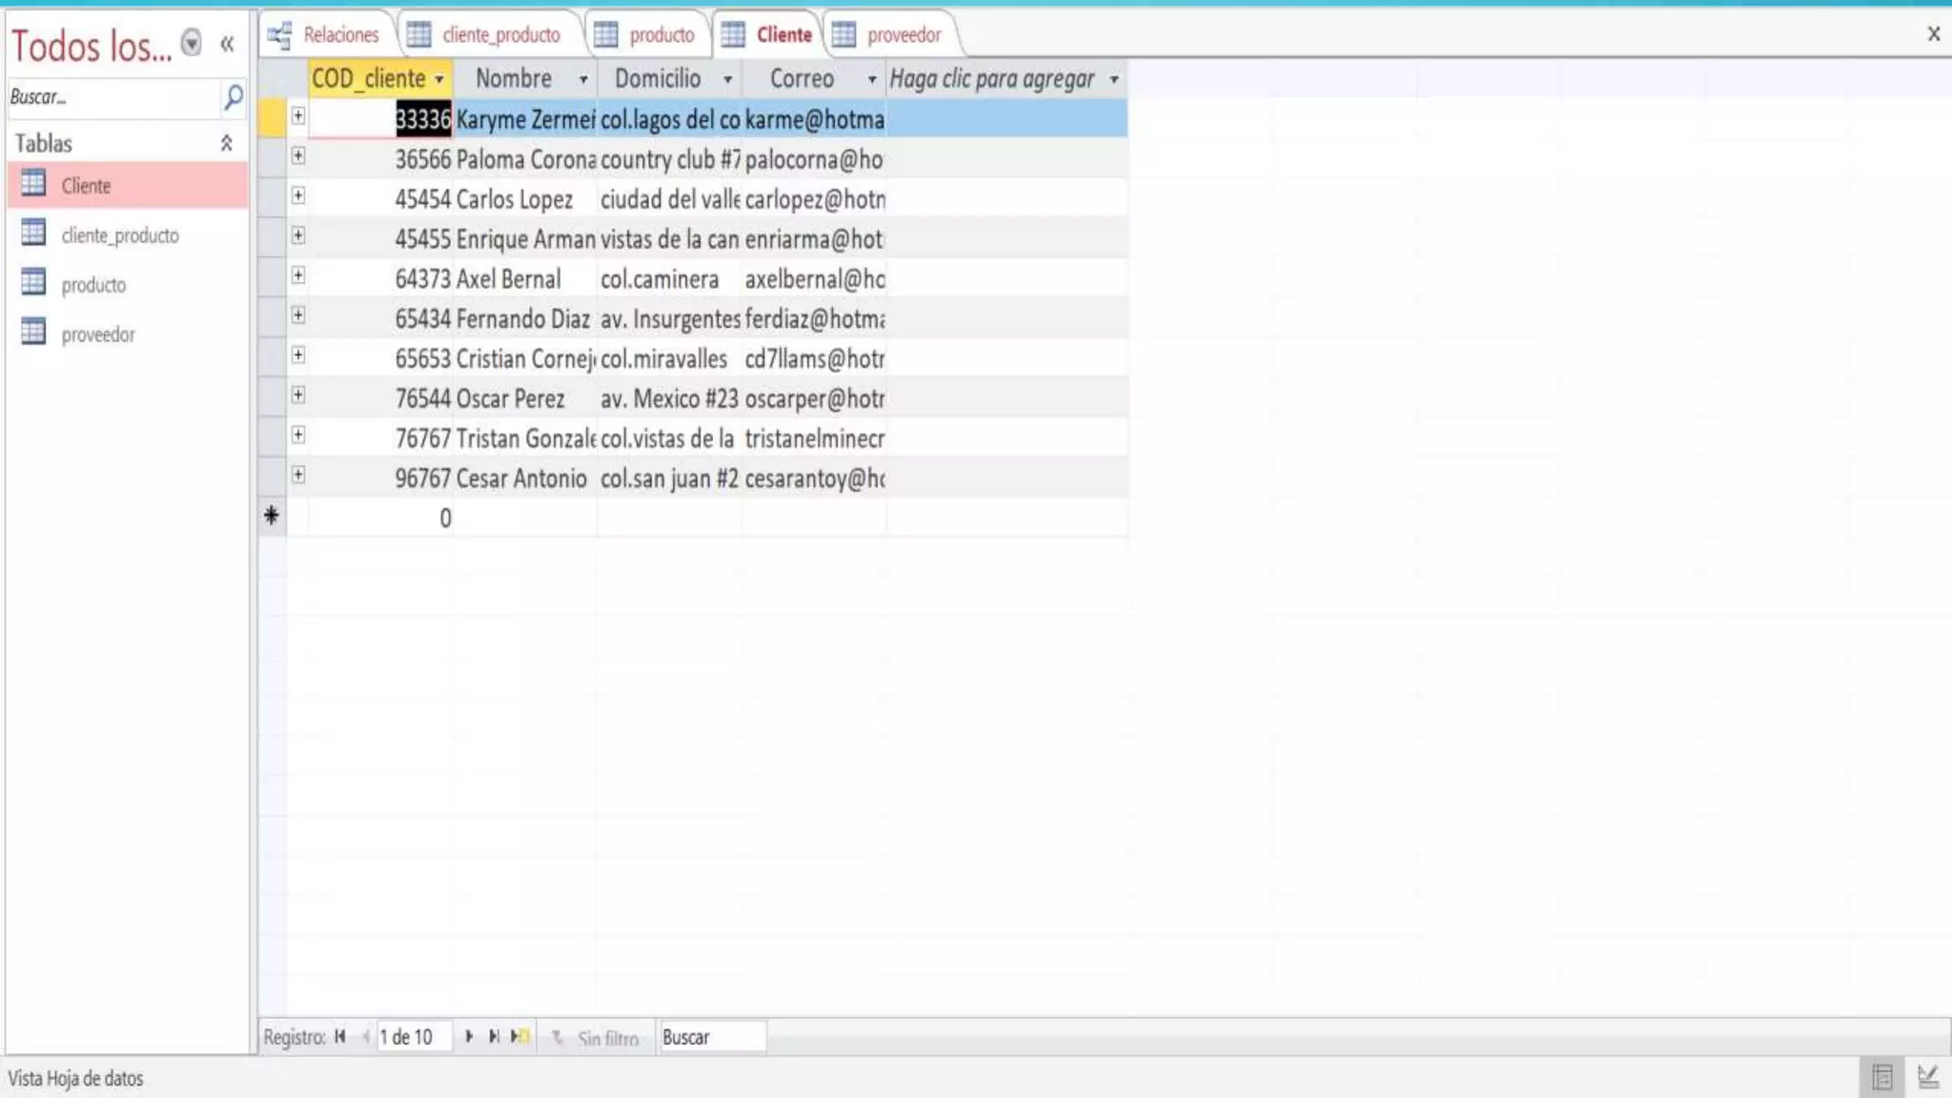
Task: Create new blank record button
Action: (x=520, y=1037)
